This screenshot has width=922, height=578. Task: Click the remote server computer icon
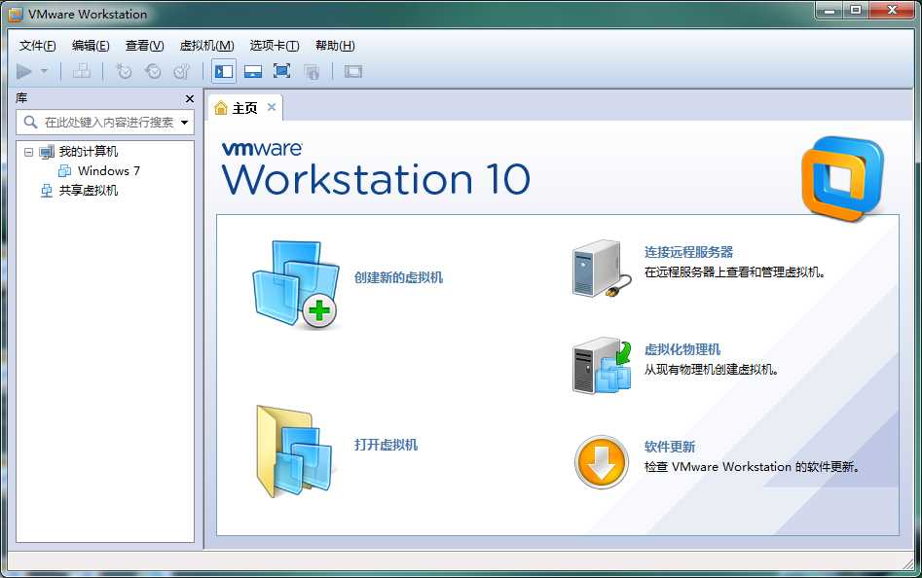click(x=602, y=268)
